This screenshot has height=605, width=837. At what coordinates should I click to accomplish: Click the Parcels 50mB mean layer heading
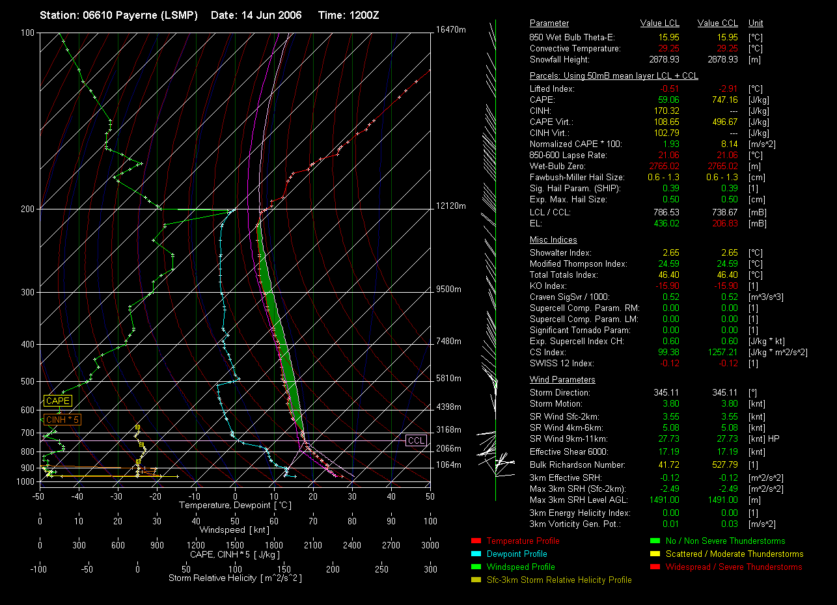tap(614, 76)
